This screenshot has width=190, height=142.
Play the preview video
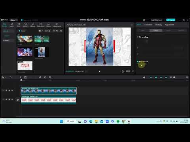point(99,71)
